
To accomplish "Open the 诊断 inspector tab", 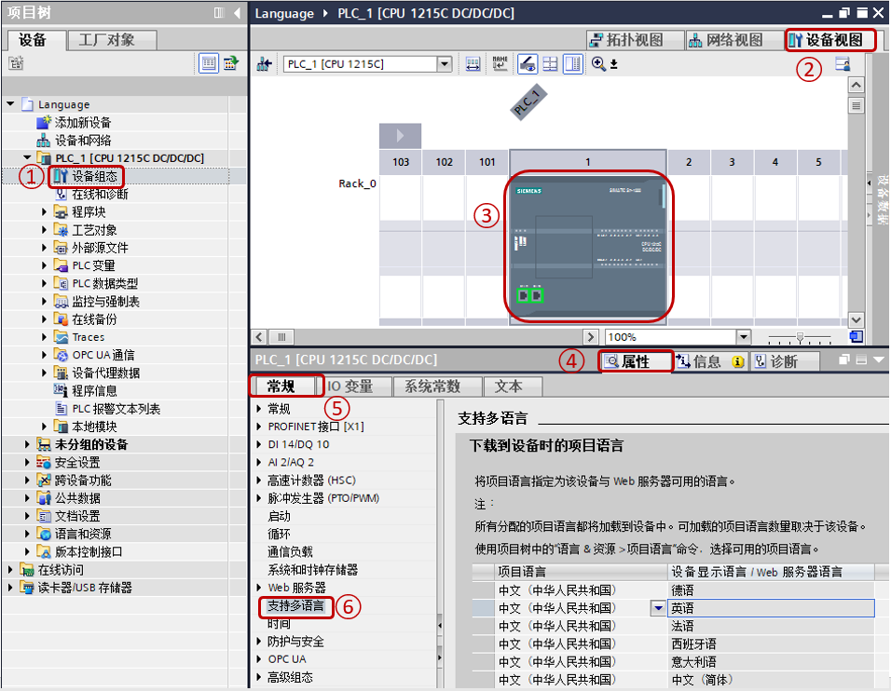I will click(x=784, y=361).
